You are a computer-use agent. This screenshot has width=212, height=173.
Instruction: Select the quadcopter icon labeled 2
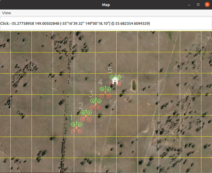pos(86,116)
